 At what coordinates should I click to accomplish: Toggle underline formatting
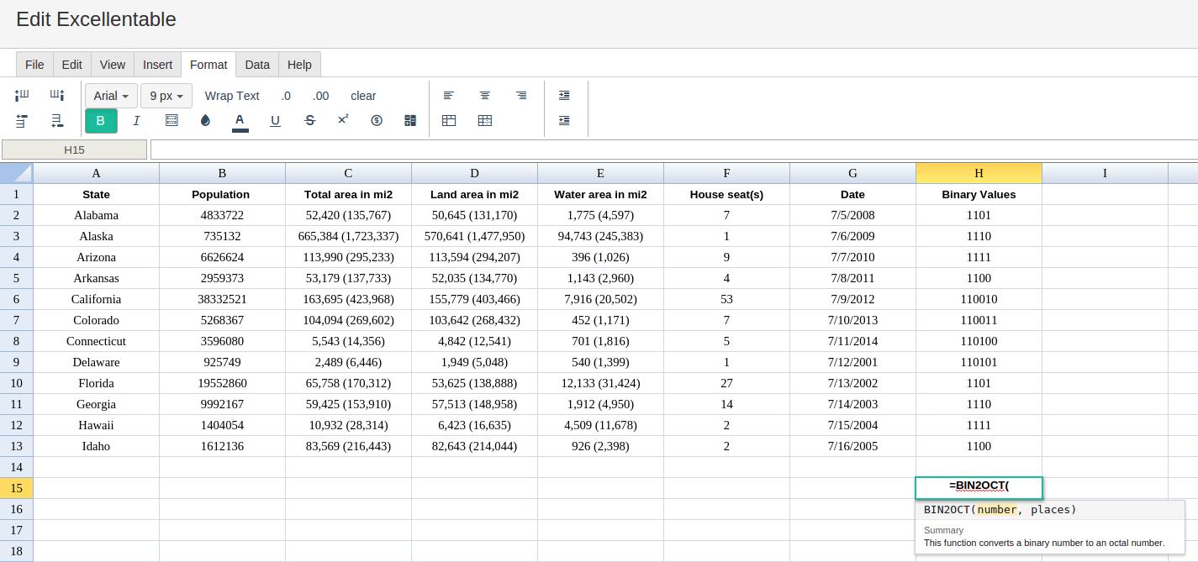point(275,121)
